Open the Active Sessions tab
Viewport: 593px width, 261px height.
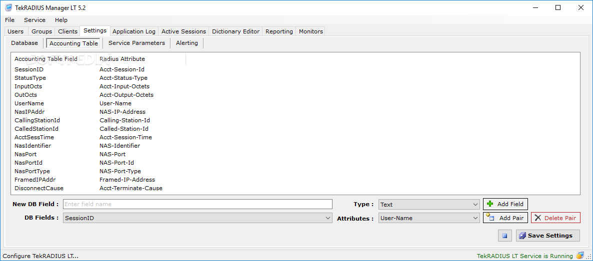click(x=184, y=31)
